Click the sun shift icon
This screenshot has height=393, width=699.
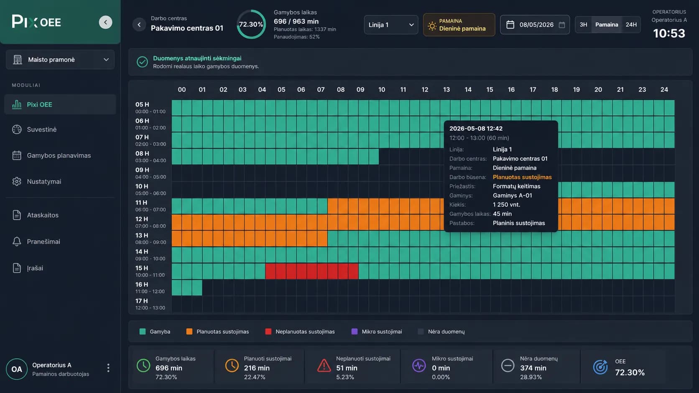coord(432,25)
